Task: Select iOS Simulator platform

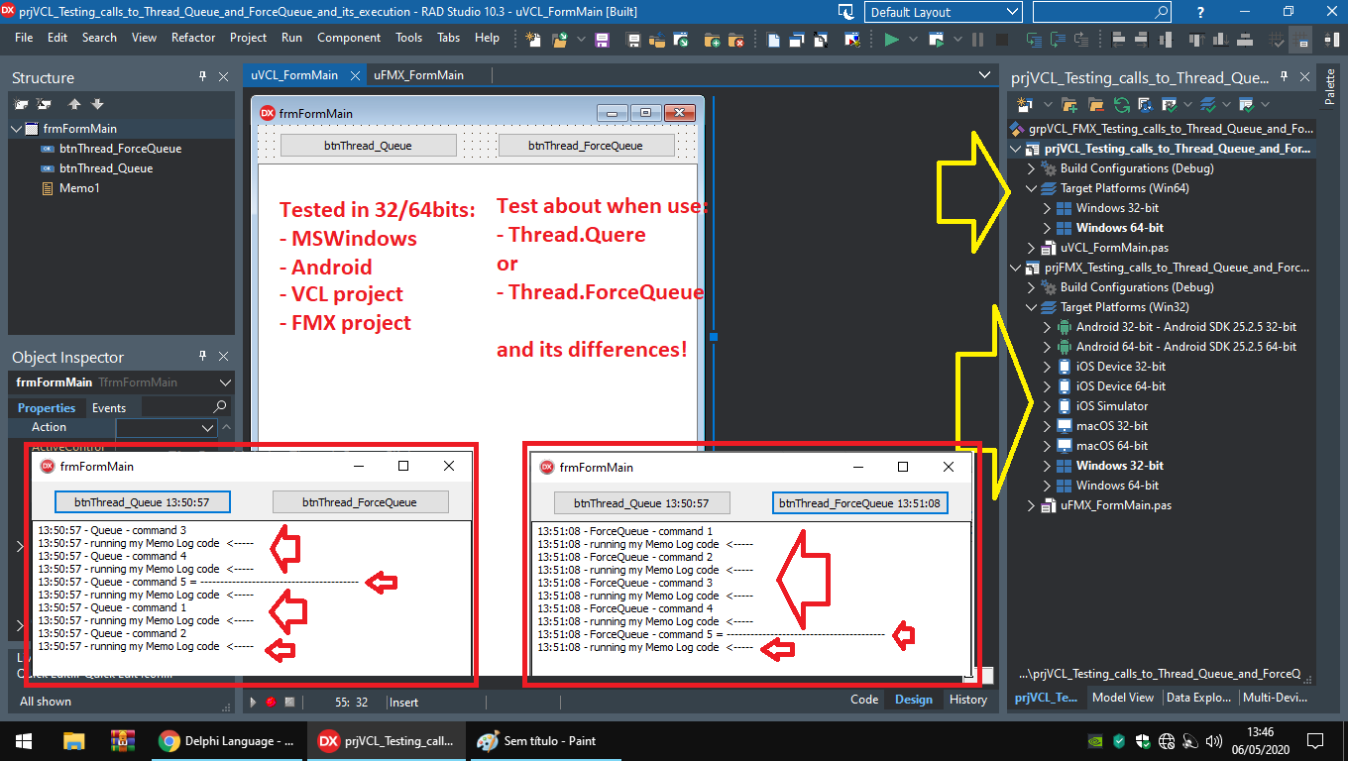Action: pos(1112,406)
